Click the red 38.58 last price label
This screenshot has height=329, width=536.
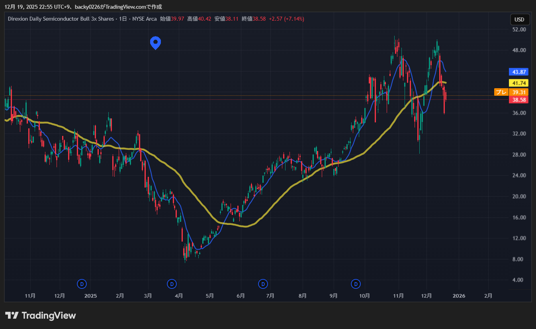519,100
